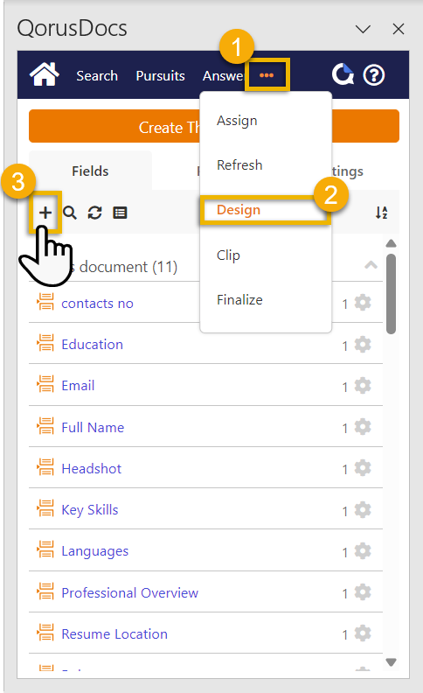Open the help question mark icon

[x=374, y=75]
